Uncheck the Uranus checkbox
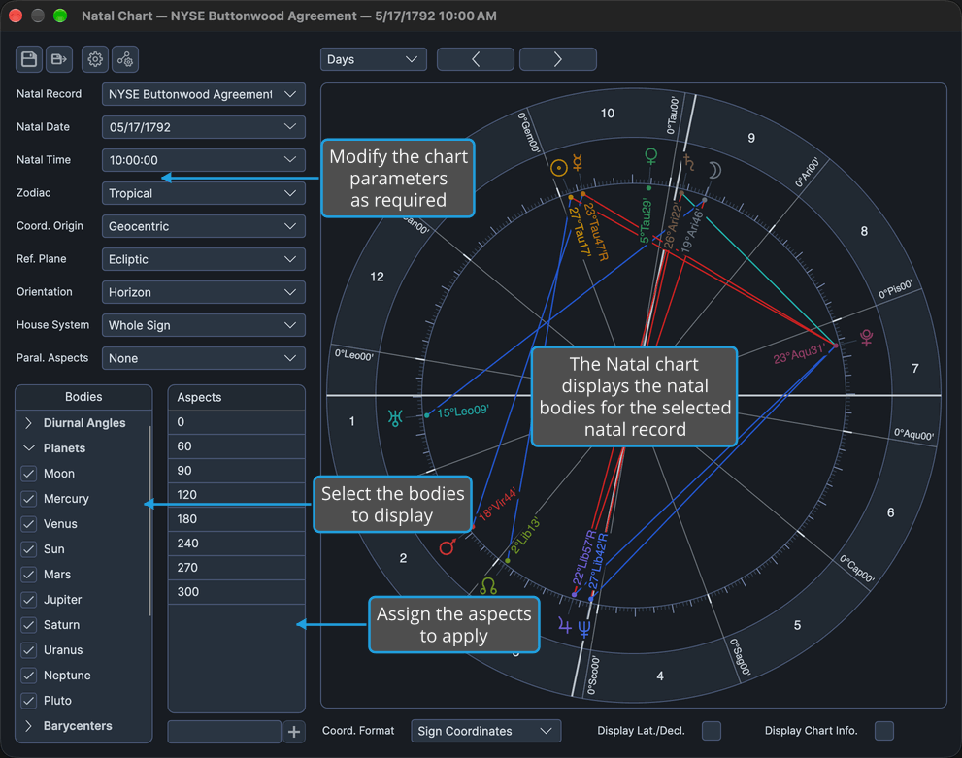This screenshot has height=758, width=962. (29, 649)
